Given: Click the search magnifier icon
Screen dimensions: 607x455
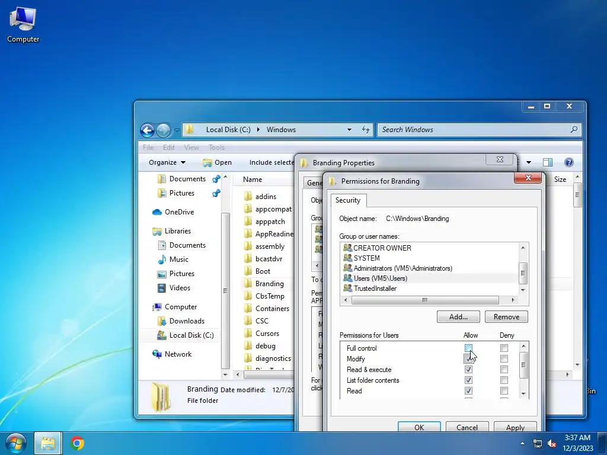Looking at the screenshot, I should click(x=574, y=130).
